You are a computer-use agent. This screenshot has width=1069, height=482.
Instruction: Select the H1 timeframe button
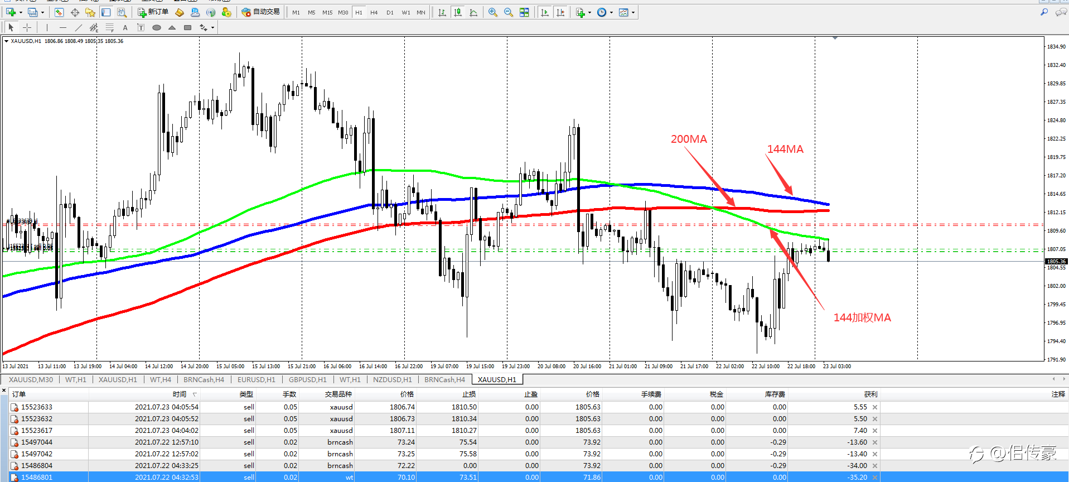pyautogui.click(x=359, y=12)
